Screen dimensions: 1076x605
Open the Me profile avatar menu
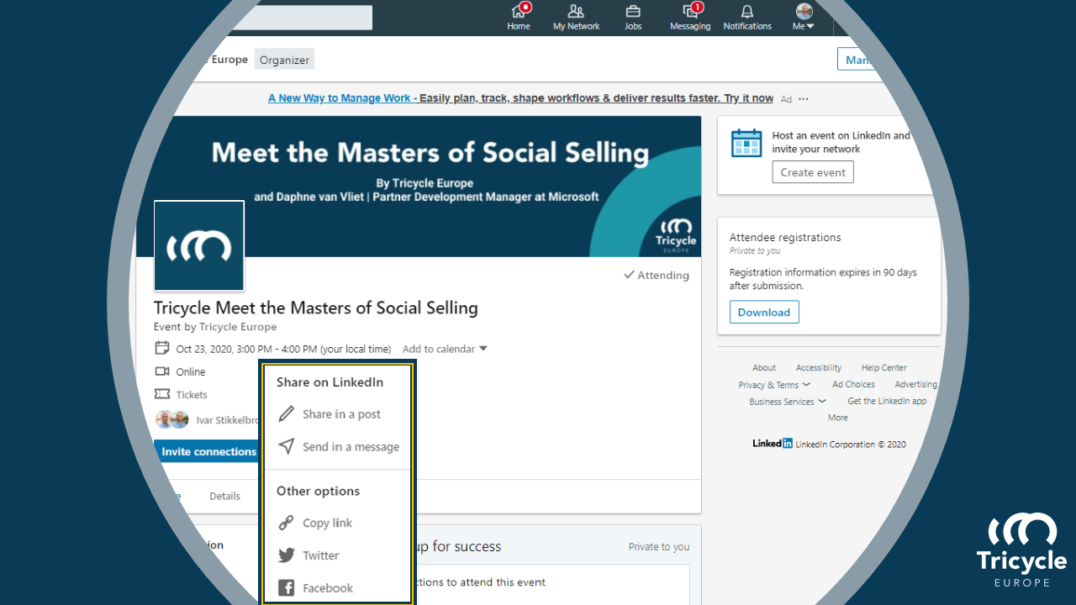[804, 16]
